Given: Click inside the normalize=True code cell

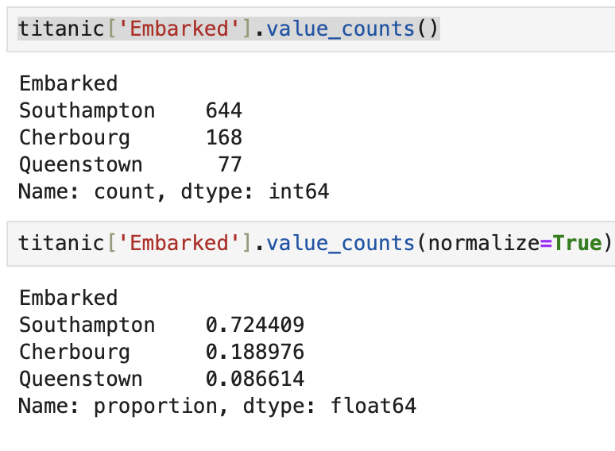Looking at the screenshot, I should pos(311,243).
